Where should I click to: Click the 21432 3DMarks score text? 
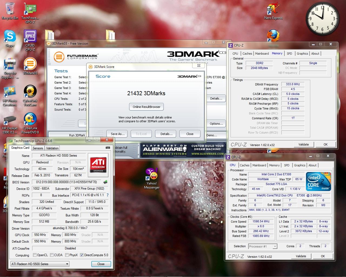146,93
